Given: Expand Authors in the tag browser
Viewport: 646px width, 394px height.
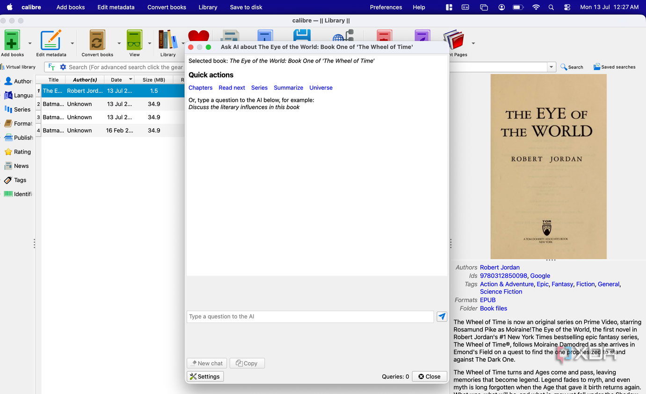Looking at the screenshot, I should click(18, 81).
